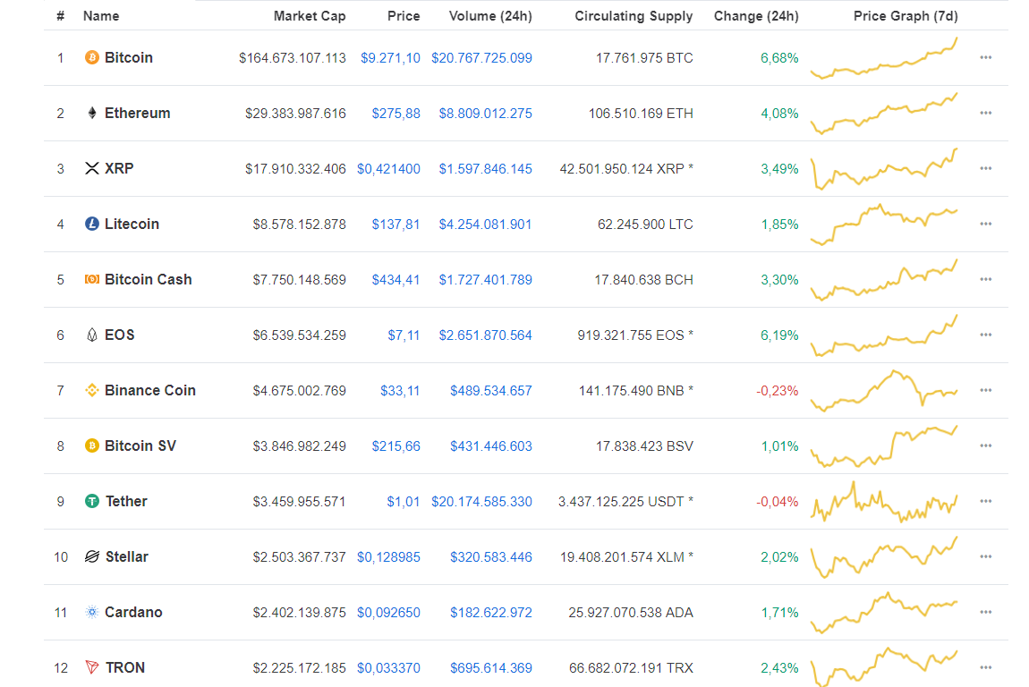This screenshot has width=1029, height=687.
Task: Click the XRP logo icon
Action: [x=92, y=169]
